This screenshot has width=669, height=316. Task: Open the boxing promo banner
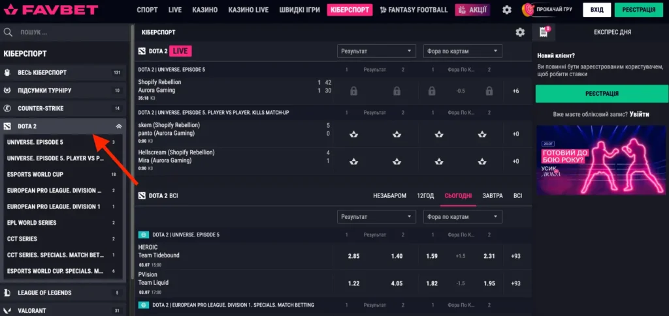(x=602, y=160)
